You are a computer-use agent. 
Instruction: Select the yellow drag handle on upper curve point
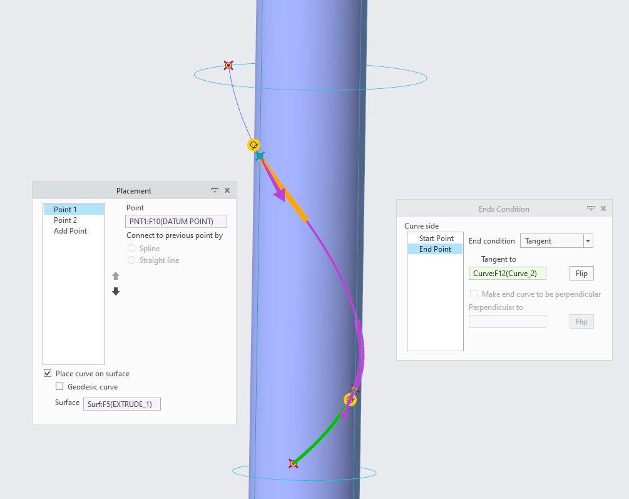[x=253, y=145]
